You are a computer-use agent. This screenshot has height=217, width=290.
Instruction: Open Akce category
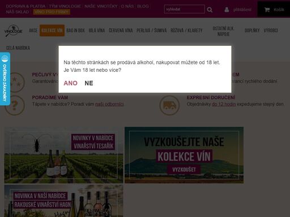(33, 31)
